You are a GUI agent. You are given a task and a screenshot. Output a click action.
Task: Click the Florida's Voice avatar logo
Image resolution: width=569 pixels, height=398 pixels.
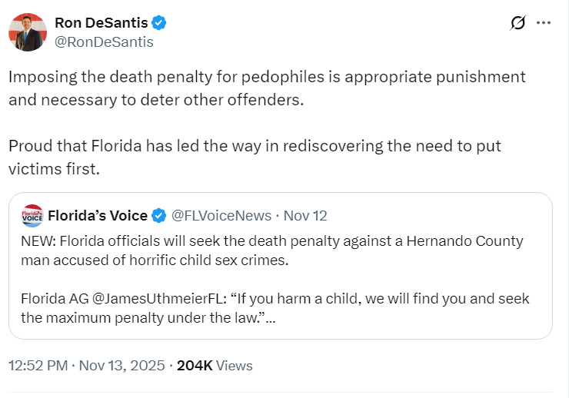point(32,215)
